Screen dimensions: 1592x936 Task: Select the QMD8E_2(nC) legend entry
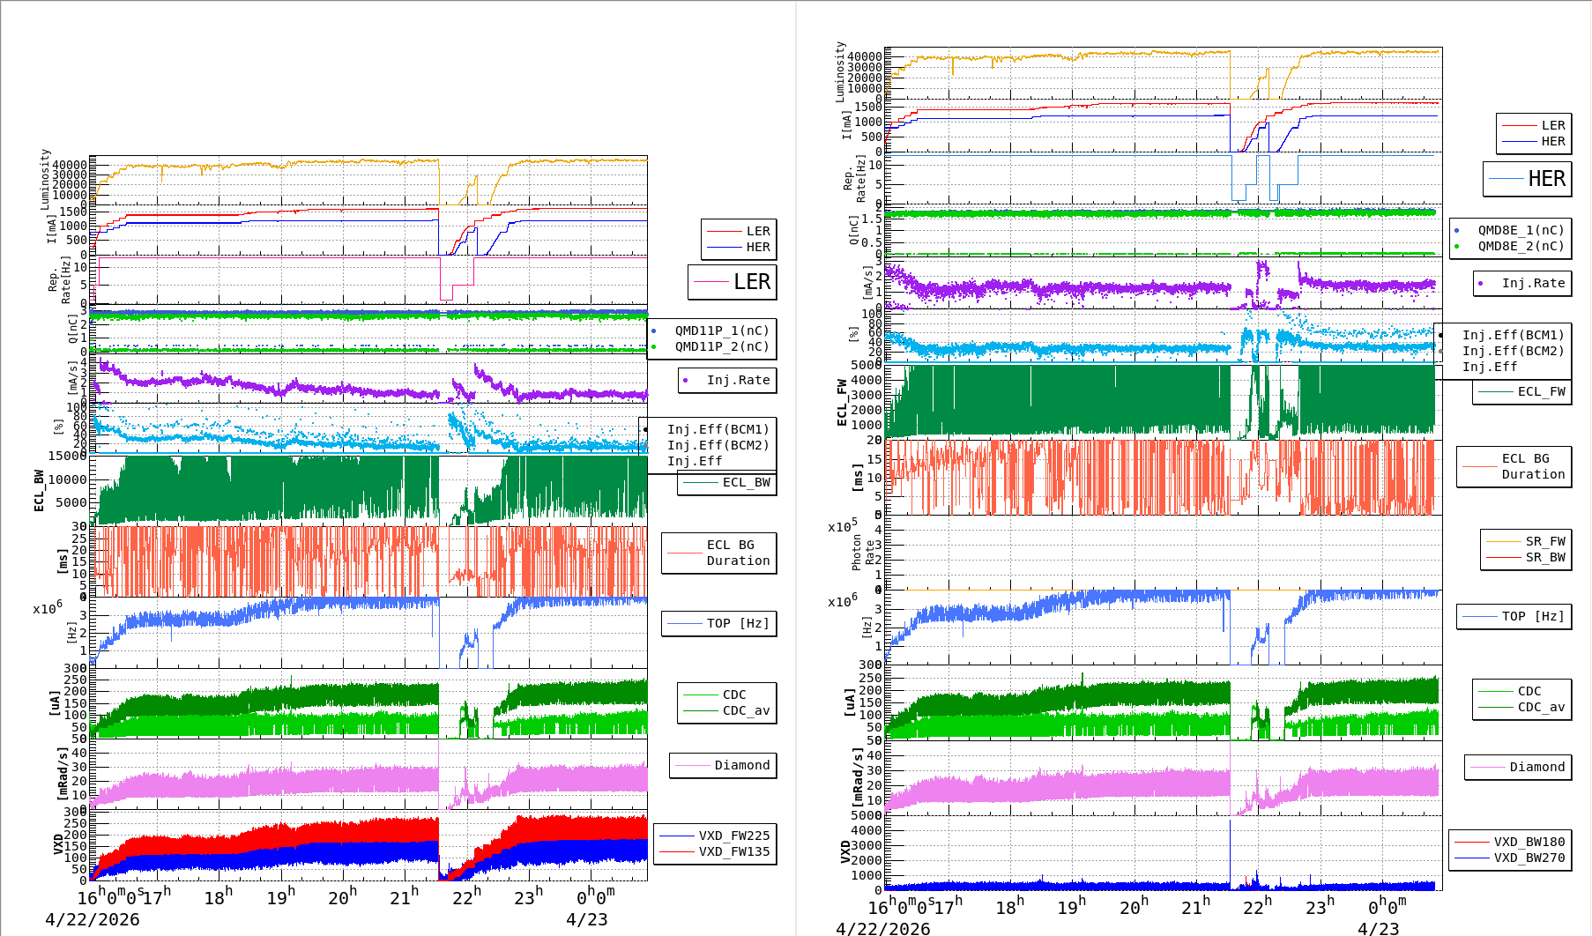pos(1511,246)
